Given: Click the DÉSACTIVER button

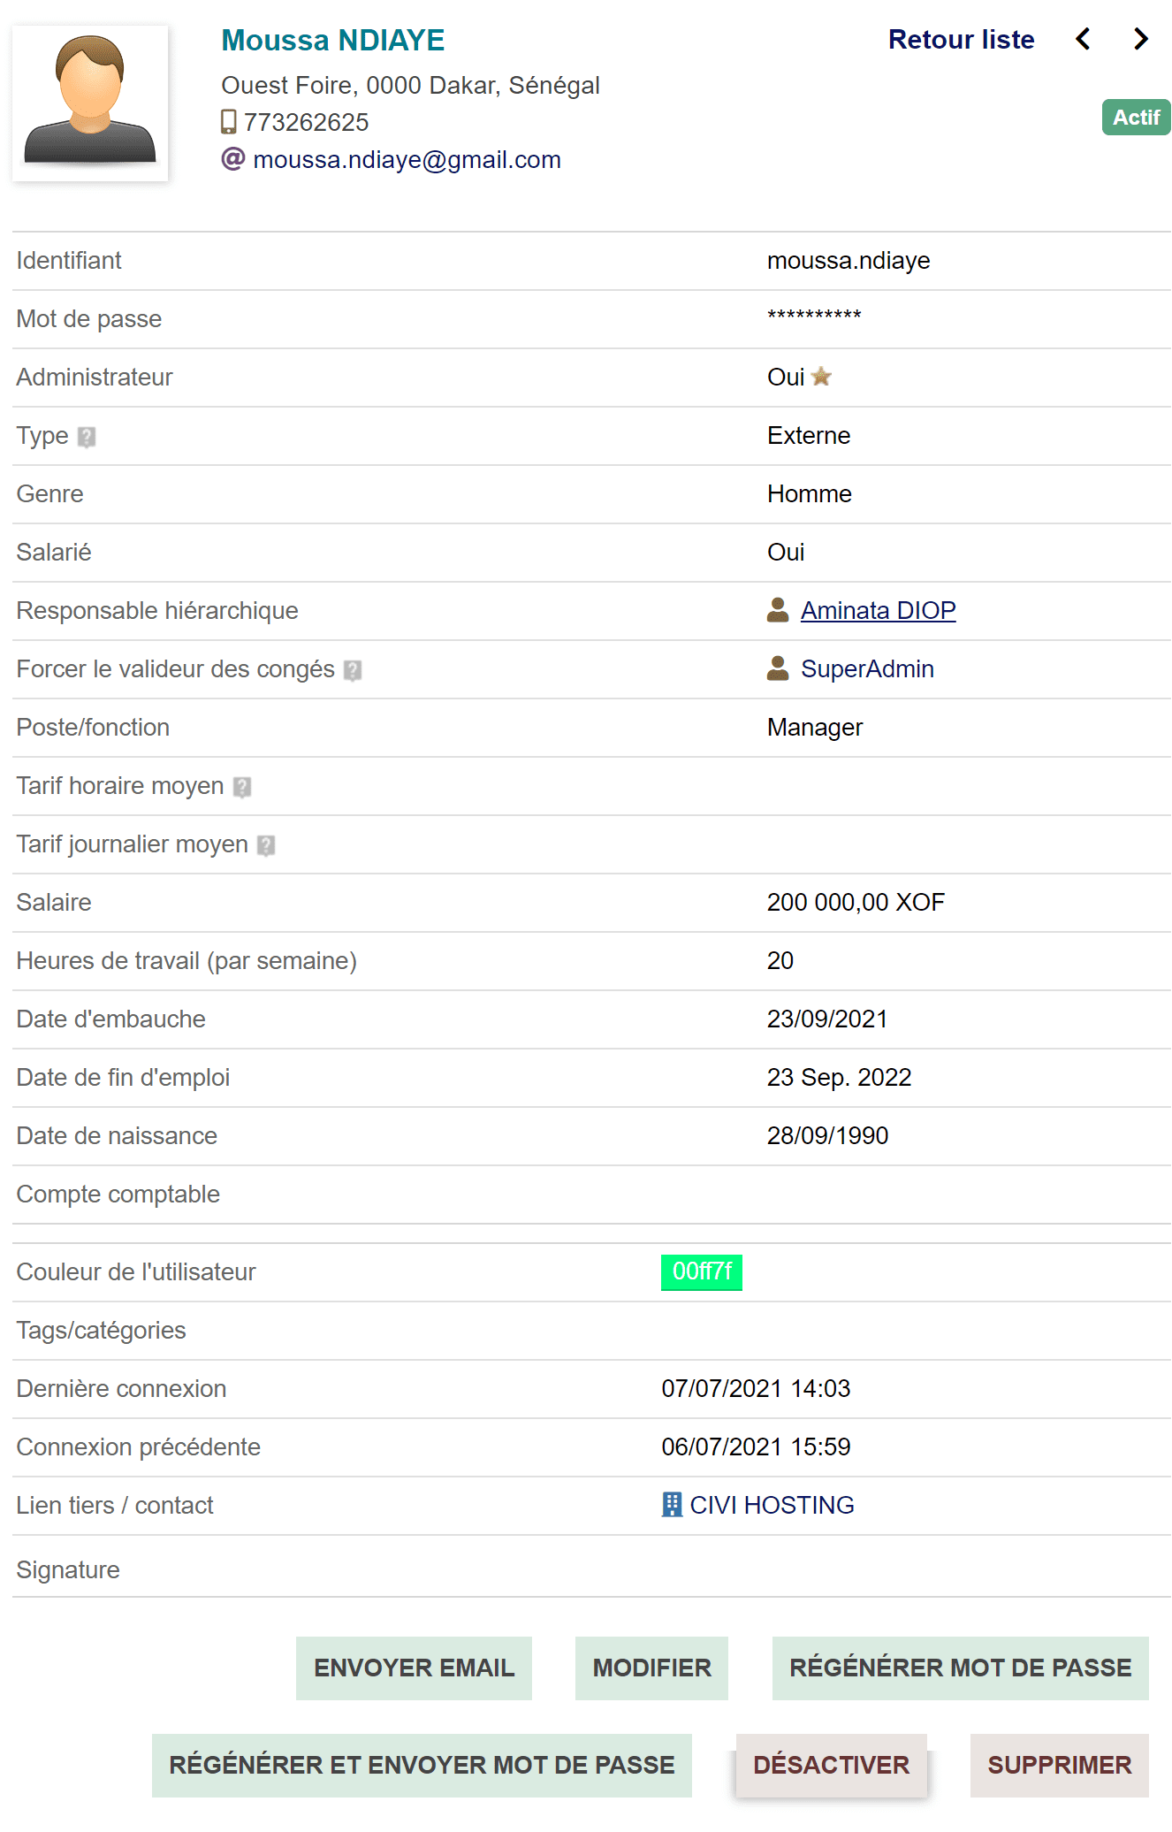Looking at the screenshot, I should 831,1765.
